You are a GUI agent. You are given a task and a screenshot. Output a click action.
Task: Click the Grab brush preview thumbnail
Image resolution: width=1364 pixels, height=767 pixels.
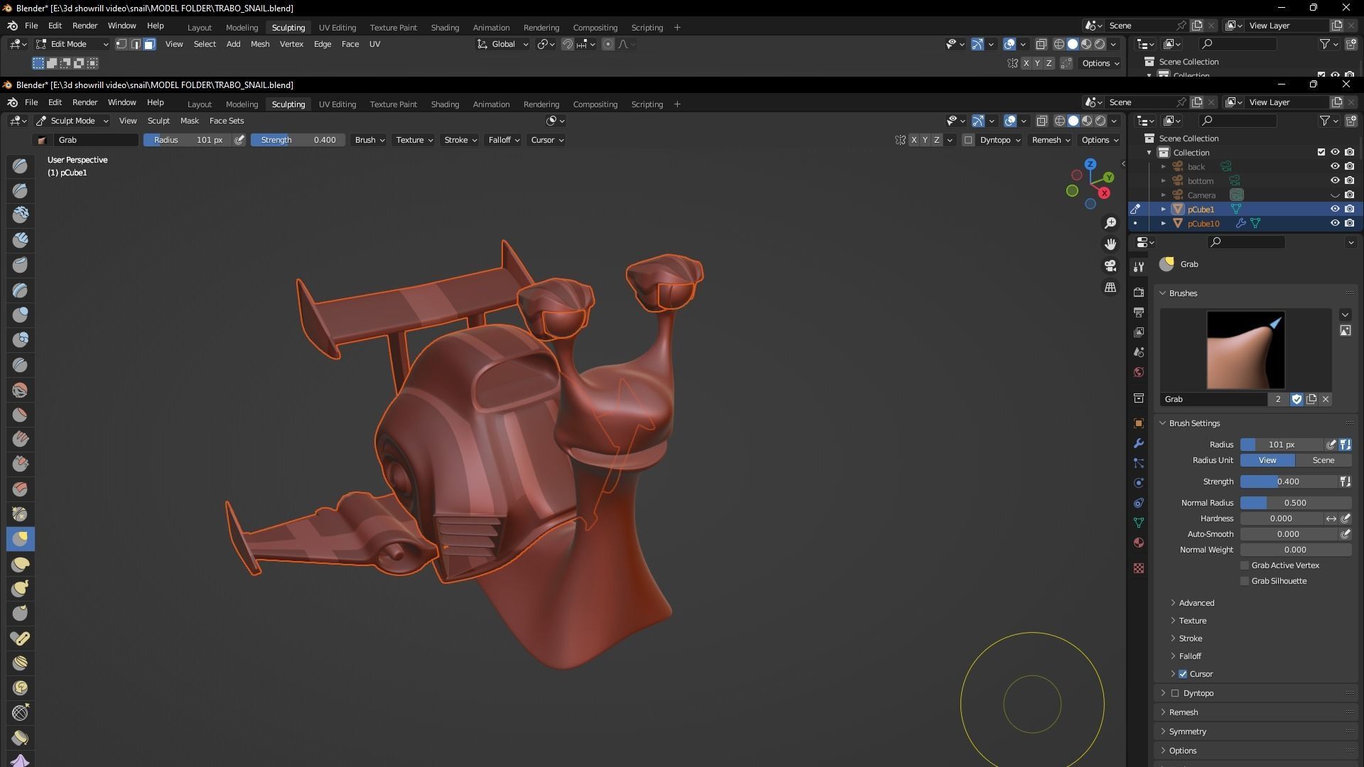[x=1245, y=349]
